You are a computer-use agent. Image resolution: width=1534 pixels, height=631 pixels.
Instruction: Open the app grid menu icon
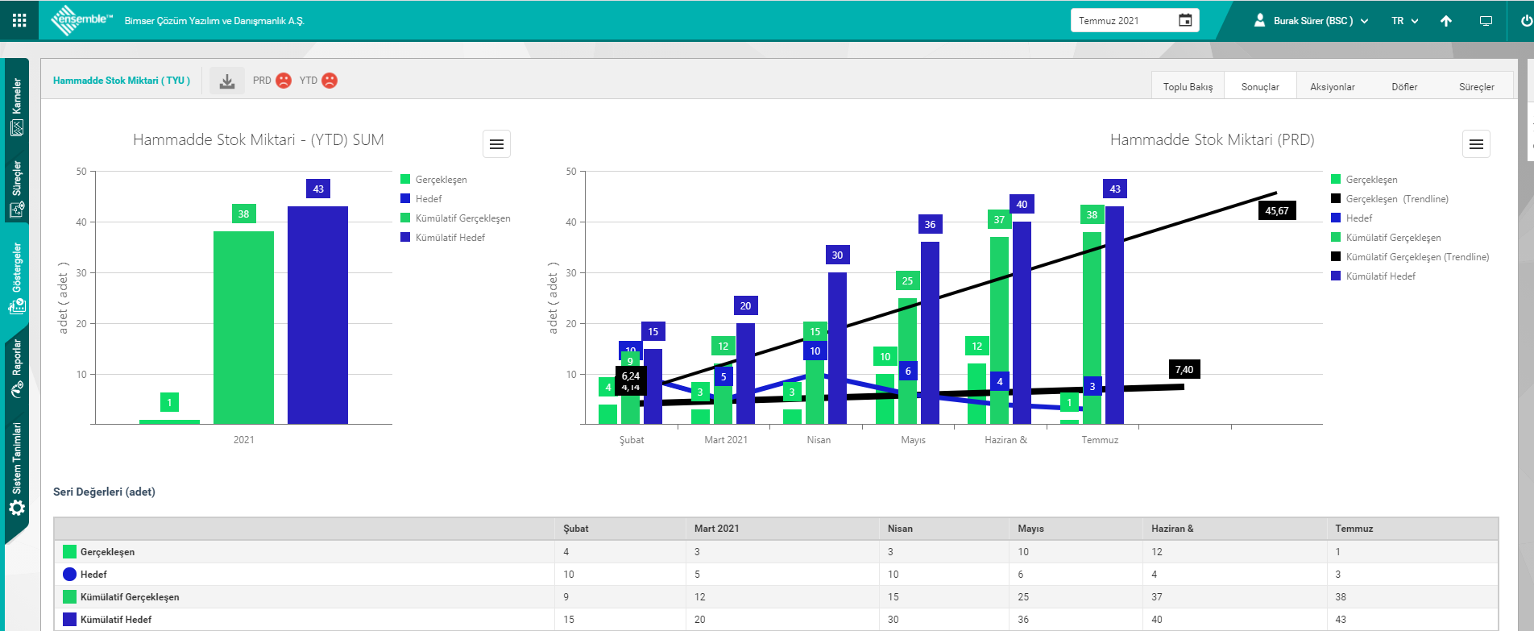tap(19, 20)
